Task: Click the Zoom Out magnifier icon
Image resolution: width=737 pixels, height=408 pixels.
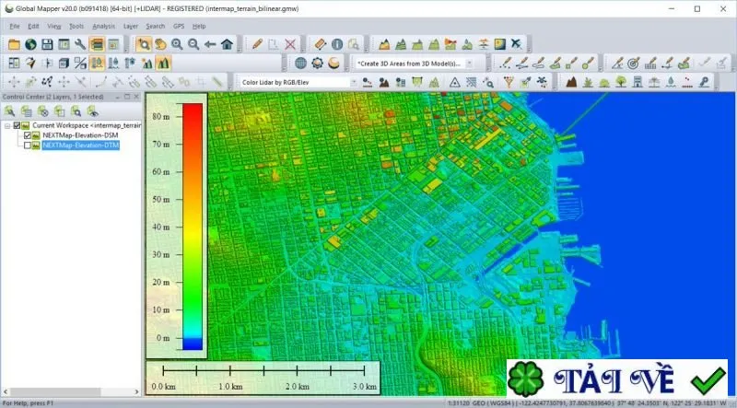Action: pos(193,44)
